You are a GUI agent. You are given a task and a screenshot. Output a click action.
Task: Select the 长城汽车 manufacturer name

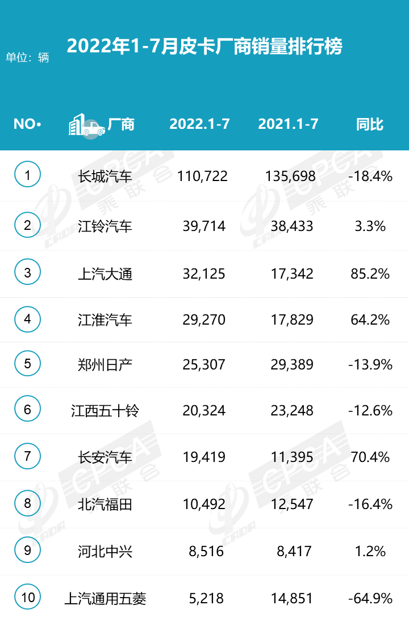pyautogui.click(x=105, y=176)
